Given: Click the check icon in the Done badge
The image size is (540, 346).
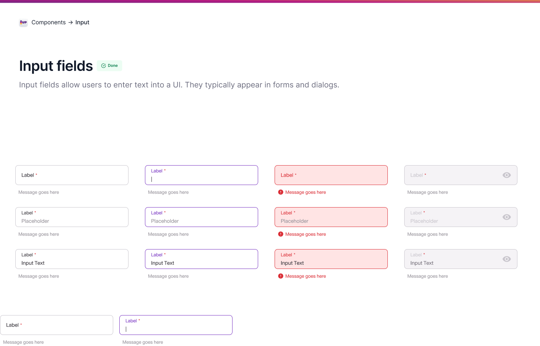Looking at the screenshot, I should click(x=103, y=66).
